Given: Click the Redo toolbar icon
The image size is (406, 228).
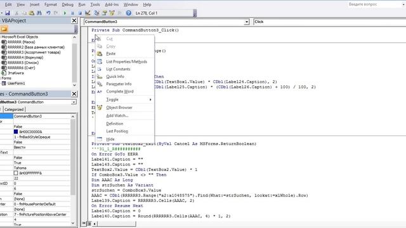Looking at the screenshot, I should point(56,13).
